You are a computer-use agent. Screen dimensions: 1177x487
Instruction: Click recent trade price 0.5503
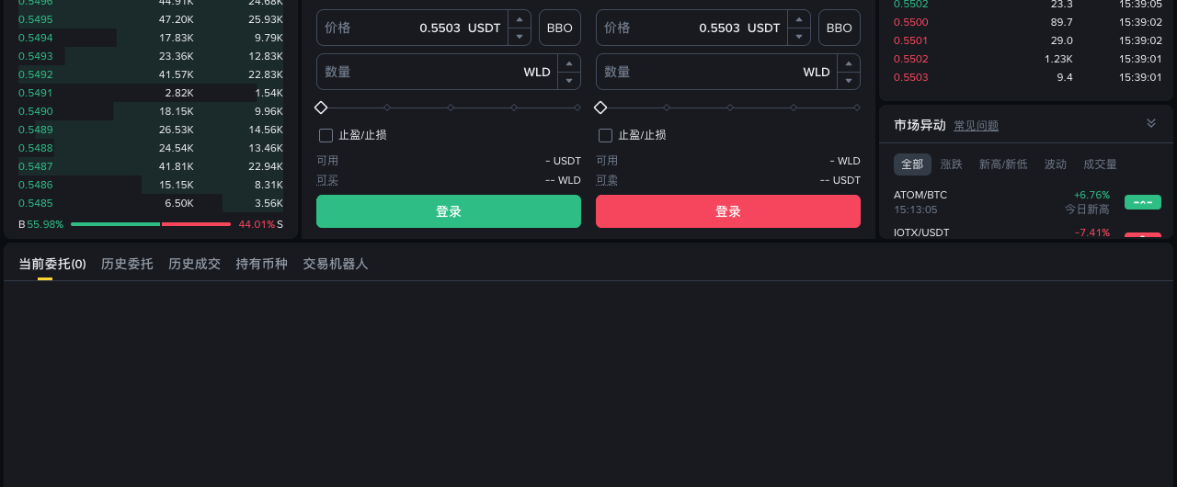coord(910,77)
